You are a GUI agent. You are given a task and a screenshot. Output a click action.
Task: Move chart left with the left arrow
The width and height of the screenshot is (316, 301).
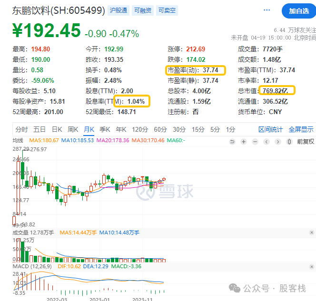[267, 142]
